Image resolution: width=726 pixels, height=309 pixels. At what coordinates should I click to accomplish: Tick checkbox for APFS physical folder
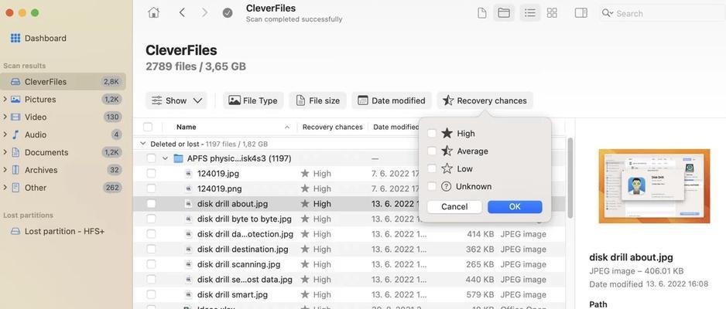pyautogui.click(x=152, y=158)
